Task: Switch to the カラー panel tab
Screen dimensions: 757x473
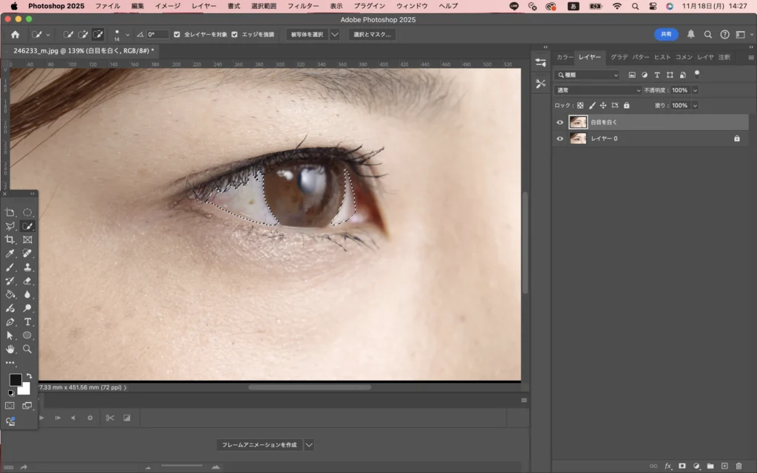Action: 564,57
